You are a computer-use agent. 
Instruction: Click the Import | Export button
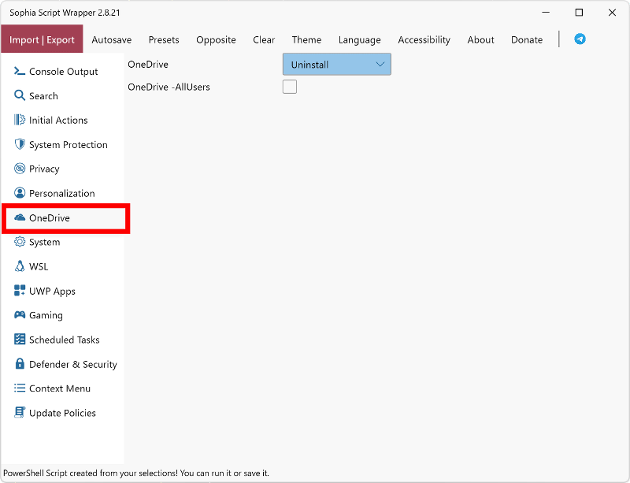pyautogui.click(x=42, y=39)
